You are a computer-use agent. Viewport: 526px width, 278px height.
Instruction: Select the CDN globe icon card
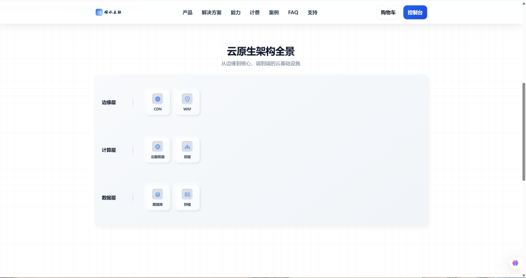(158, 102)
